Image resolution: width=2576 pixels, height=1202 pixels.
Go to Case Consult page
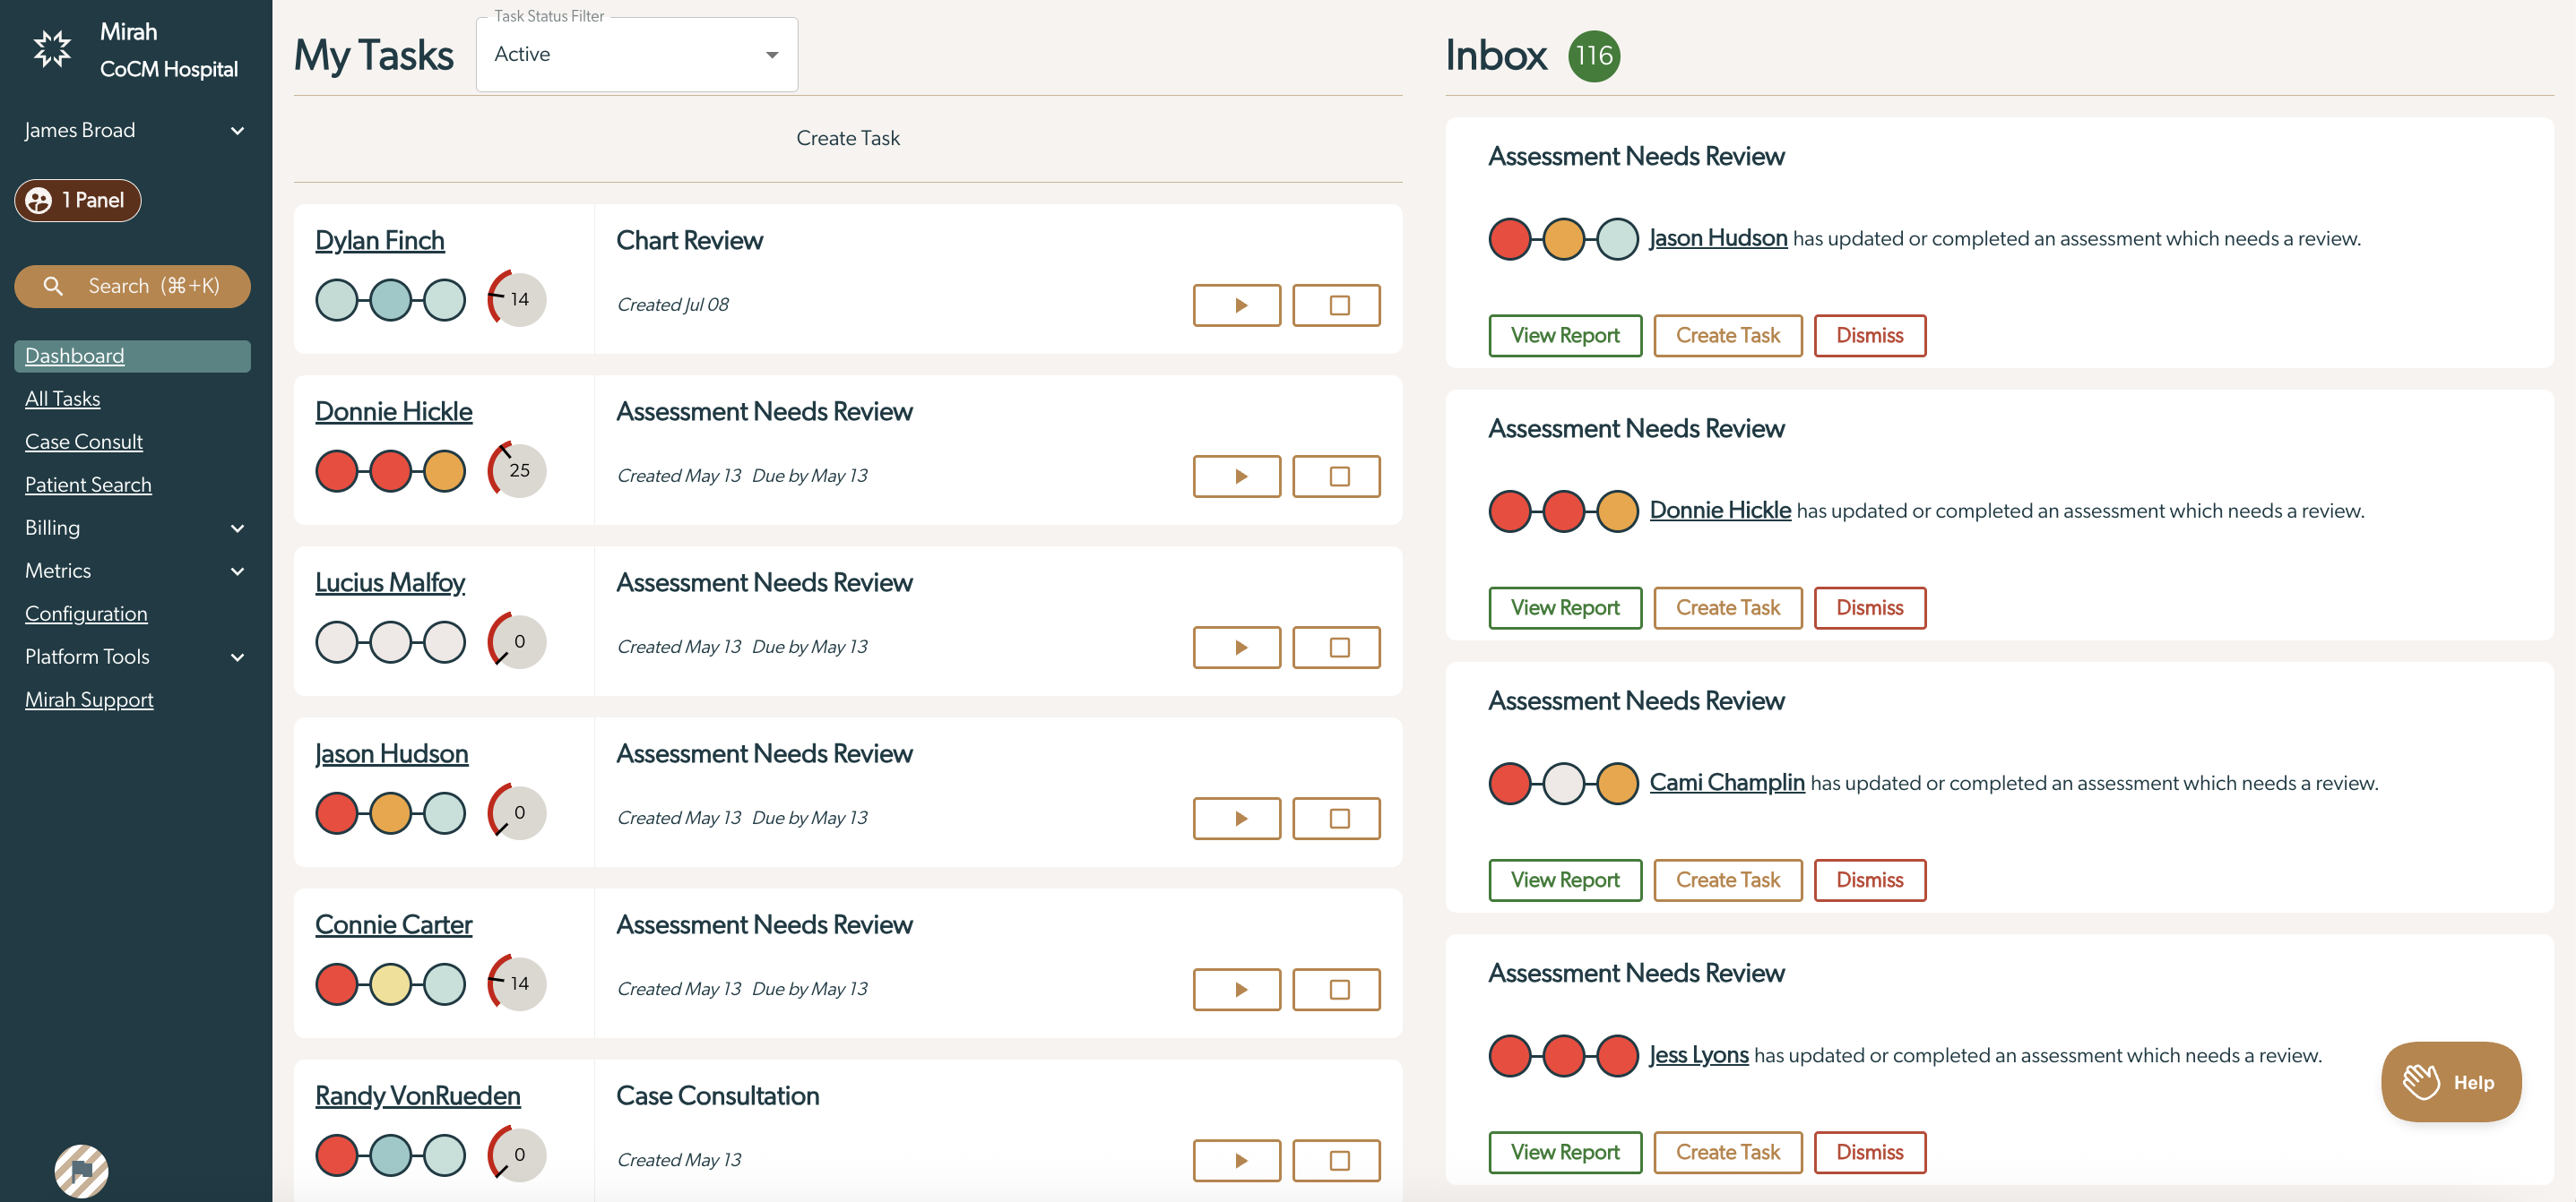point(84,442)
